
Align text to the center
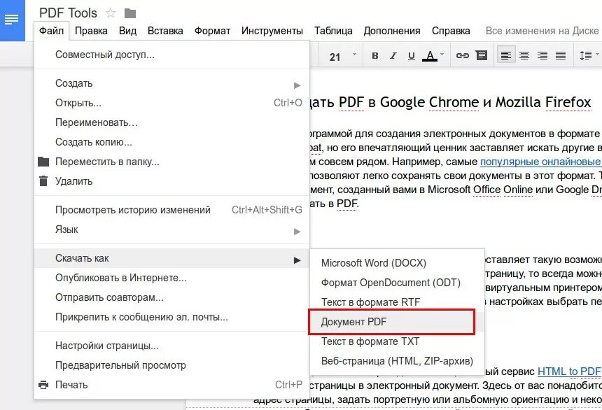[x=524, y=55]
